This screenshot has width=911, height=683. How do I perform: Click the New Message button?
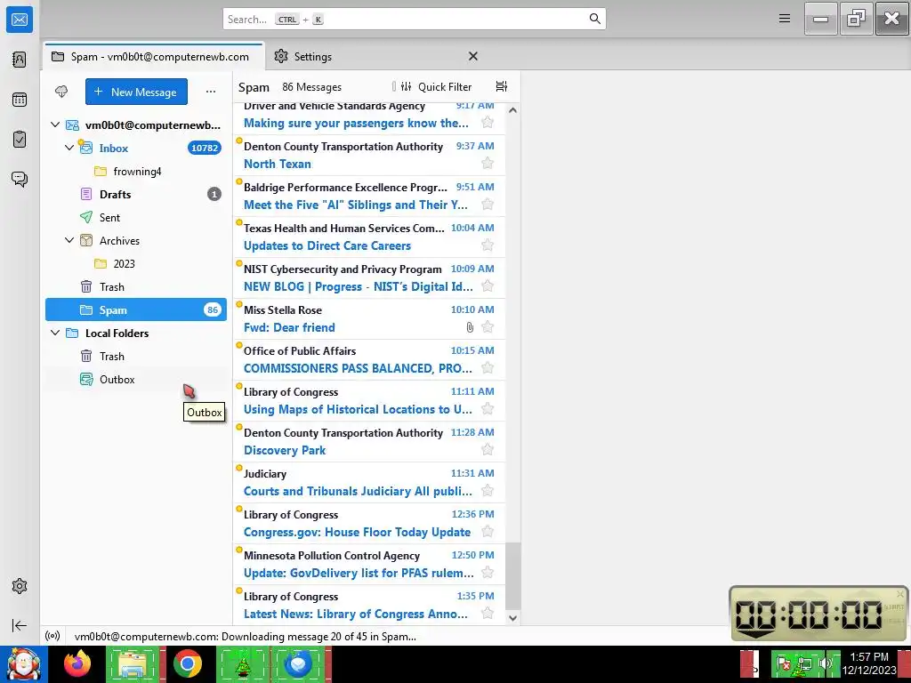[x=136, y=92]
